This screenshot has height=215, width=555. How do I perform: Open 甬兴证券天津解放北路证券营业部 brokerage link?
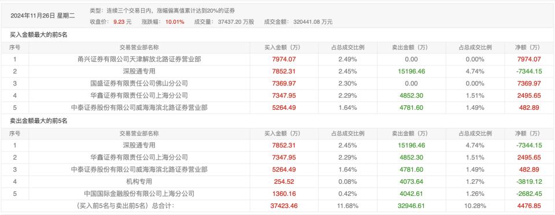point(139,60)
